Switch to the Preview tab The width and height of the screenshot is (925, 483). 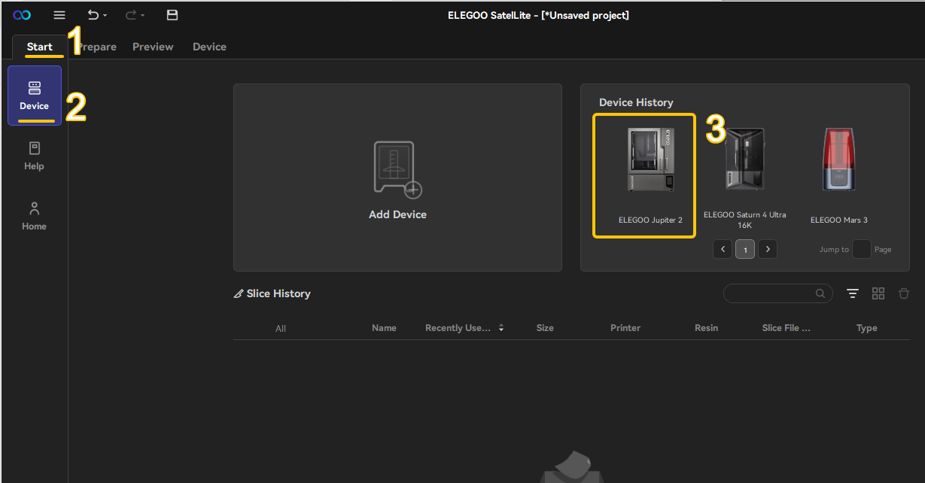pyautogui.click(x=153, y=47)
